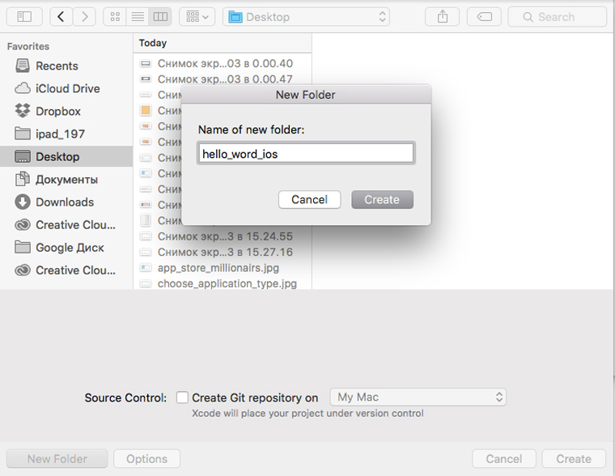Open Google Диск in the sidebar
Screen dimensions: 615x476
pos(66,248)
